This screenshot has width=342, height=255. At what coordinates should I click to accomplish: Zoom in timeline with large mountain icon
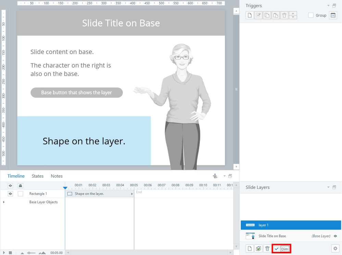42,253
